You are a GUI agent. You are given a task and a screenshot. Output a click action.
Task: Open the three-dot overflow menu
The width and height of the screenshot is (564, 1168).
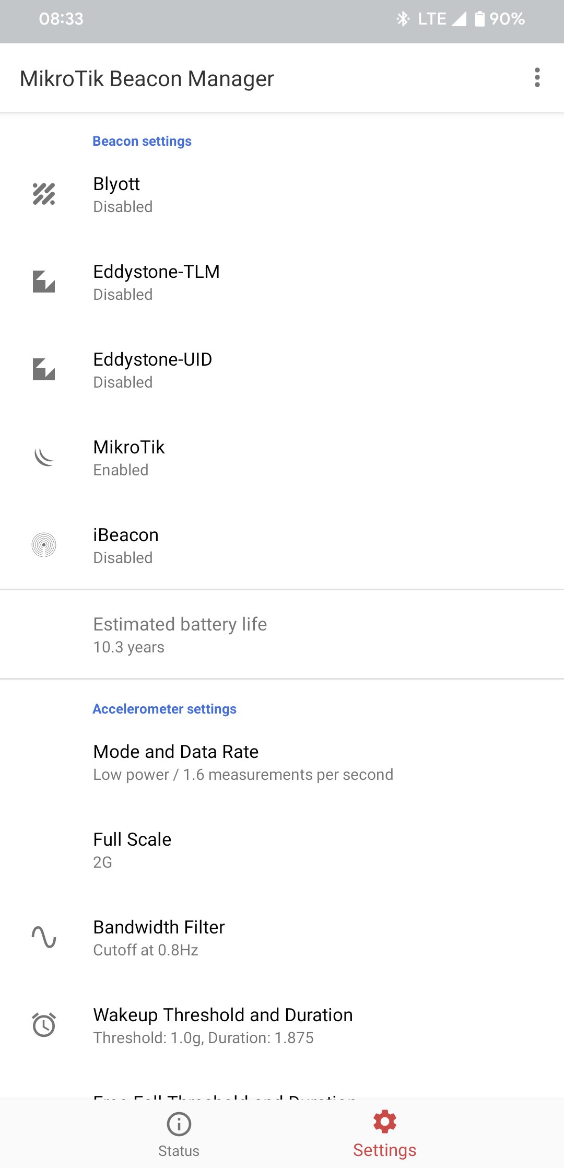[x=537, y=78]
